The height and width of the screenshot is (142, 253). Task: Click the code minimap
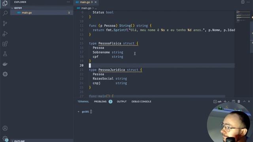(x=243, y=16)
